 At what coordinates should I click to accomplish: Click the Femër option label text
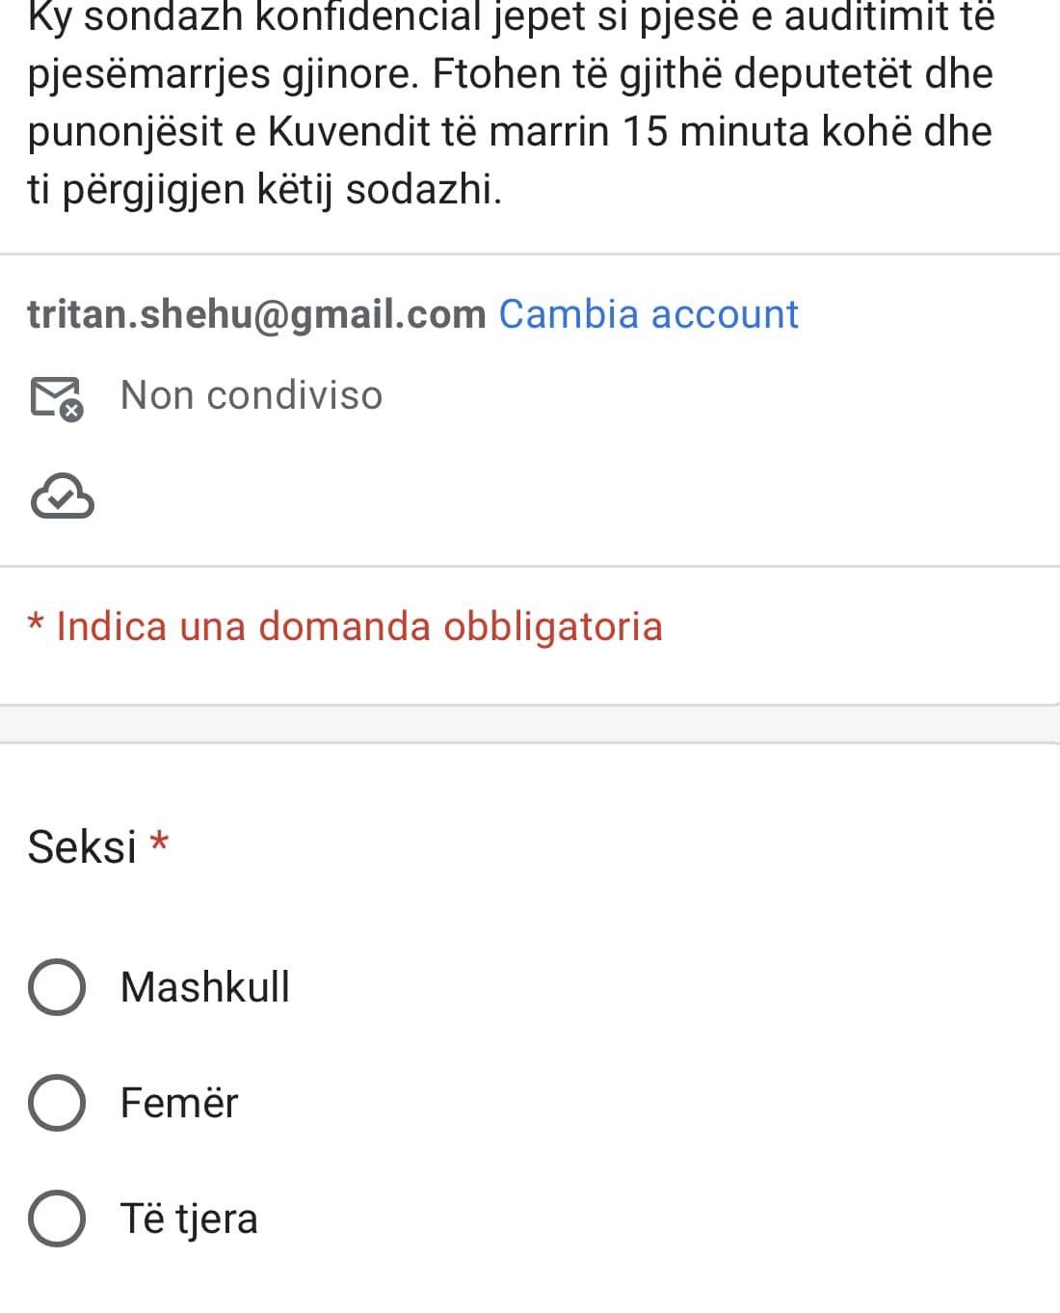(x=179, y=1103)
